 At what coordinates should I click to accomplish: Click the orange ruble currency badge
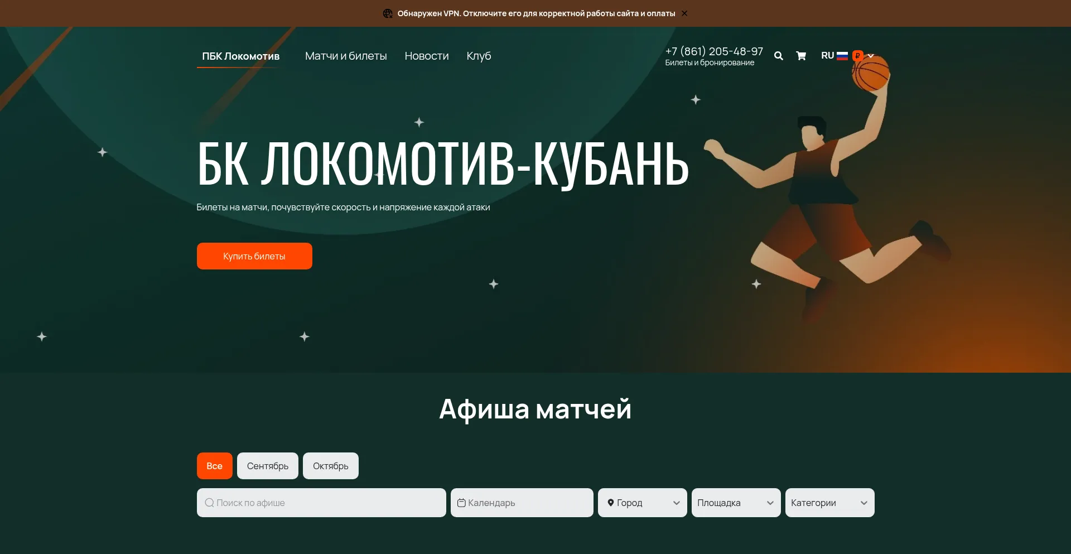tap(858, 56)
